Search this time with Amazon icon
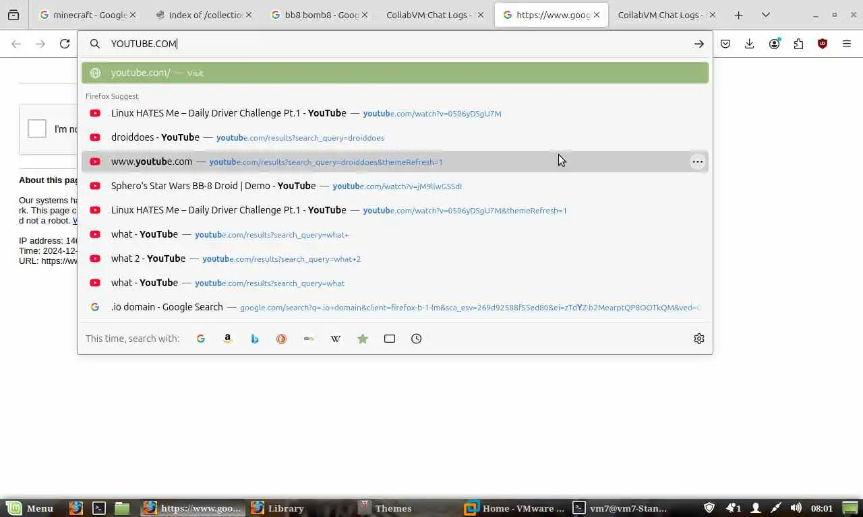The width and height of the screenshot is (863, 517). [228, 339]
